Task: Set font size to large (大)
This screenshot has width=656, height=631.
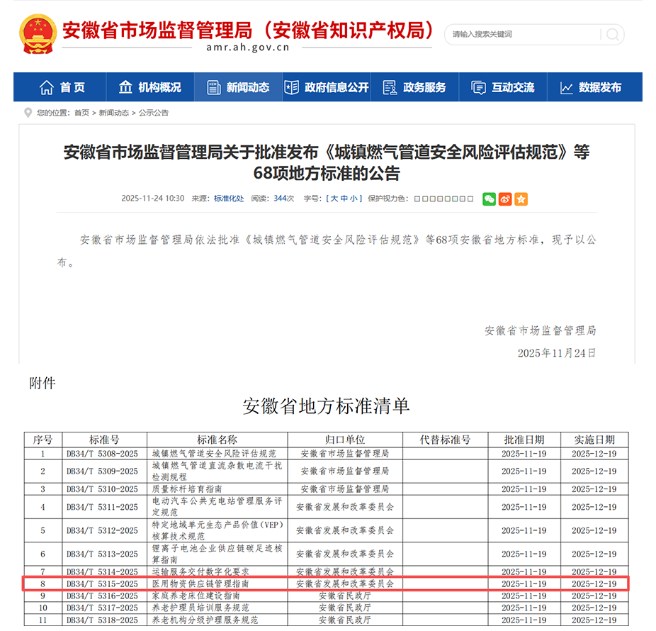Action: 334,199
